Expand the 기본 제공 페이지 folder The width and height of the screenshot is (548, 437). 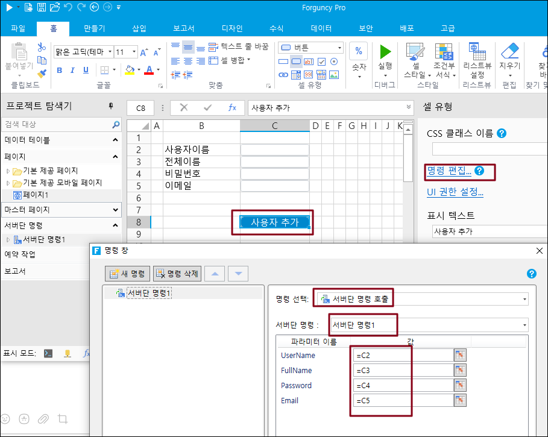tap(8, 171)
